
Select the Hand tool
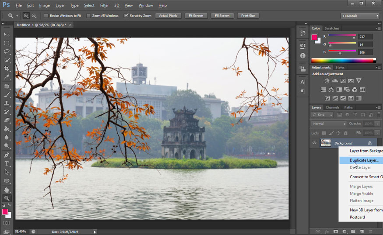click(x=7, y=190)
